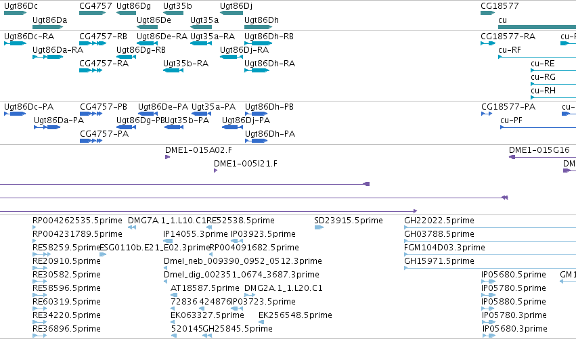Click EST label GH25845.5prime
Image resolution: width=576 pixels, height=339 pixels.
pos(238,329)
